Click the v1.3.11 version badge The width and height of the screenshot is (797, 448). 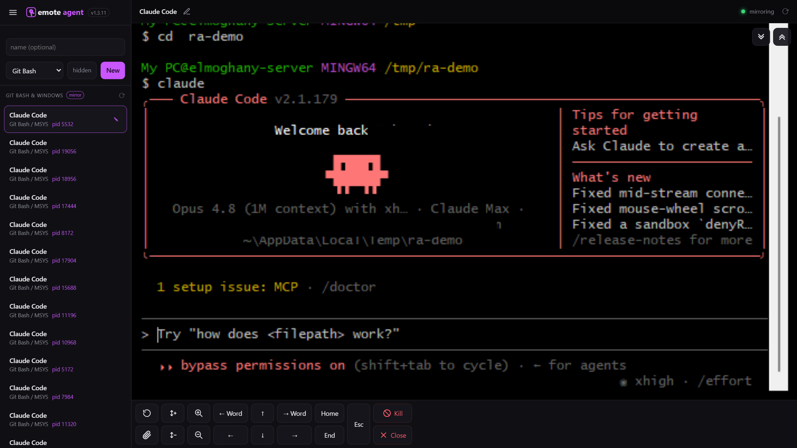[x=99, y=13]
